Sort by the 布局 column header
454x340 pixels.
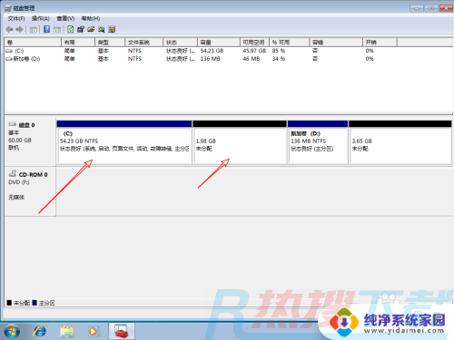pyautogui.click(x=78, y=43)
